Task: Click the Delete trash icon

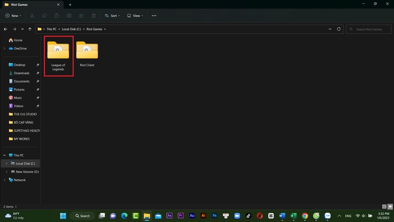Action: [94, 16]
